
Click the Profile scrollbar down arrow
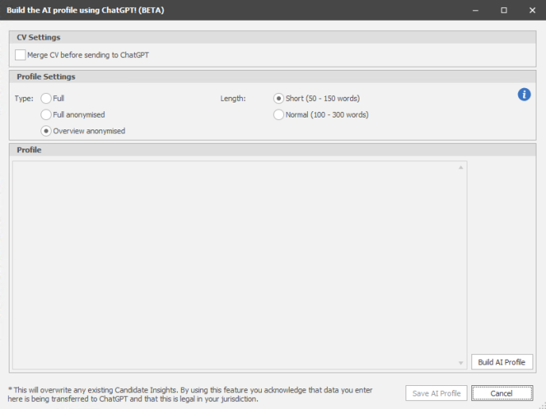coord(461,363)
